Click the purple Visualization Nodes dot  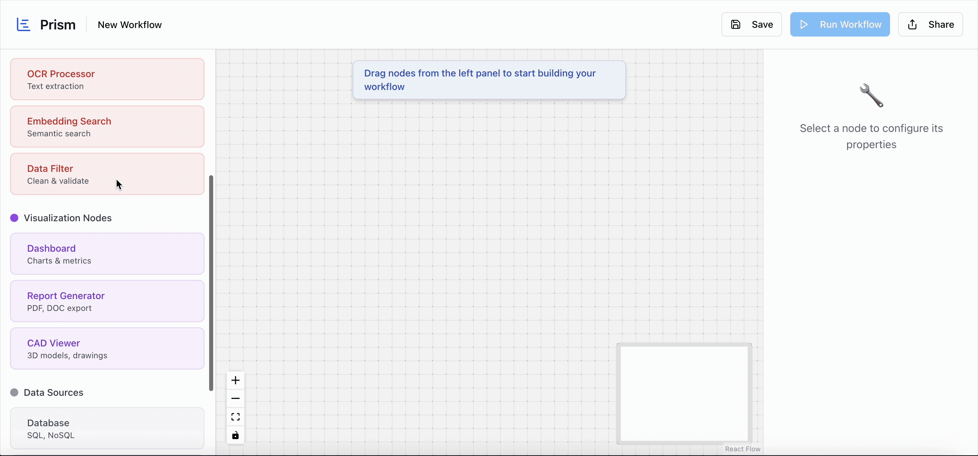click(15, 218)
